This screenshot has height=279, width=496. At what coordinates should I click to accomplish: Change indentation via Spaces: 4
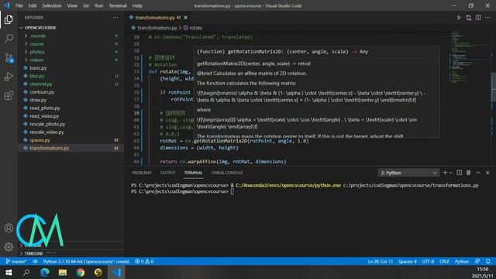click(408, 261)
